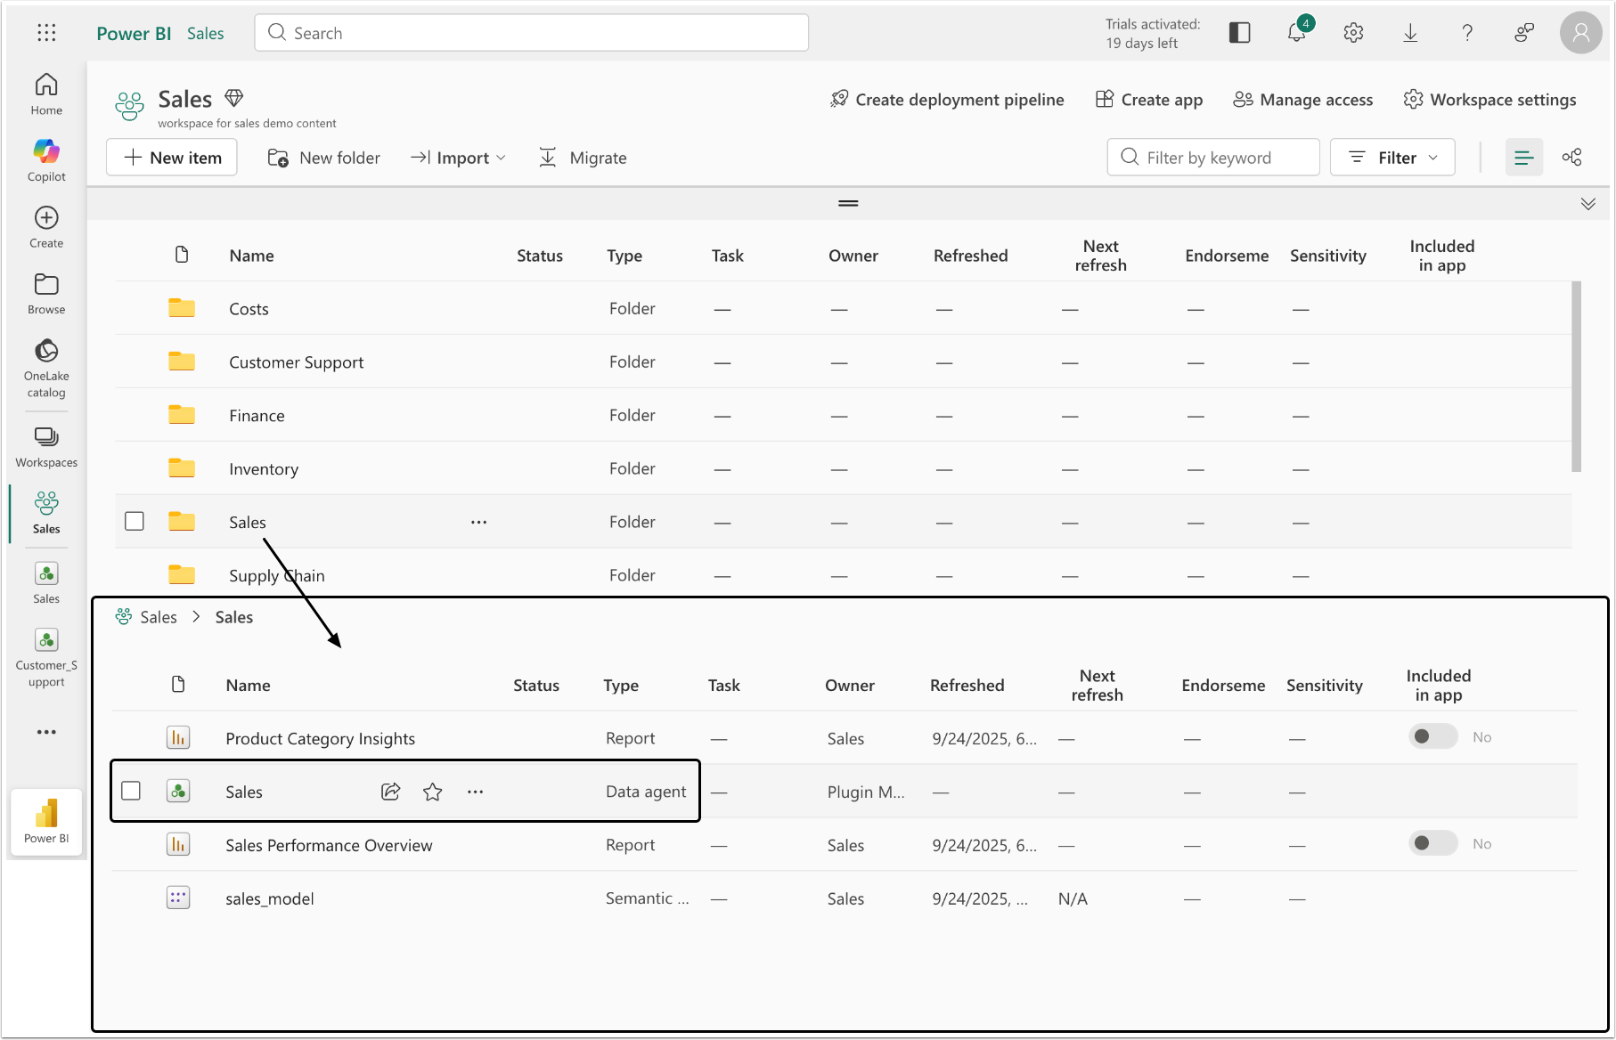Switch to lineage view icon

tap(1571, 158)
